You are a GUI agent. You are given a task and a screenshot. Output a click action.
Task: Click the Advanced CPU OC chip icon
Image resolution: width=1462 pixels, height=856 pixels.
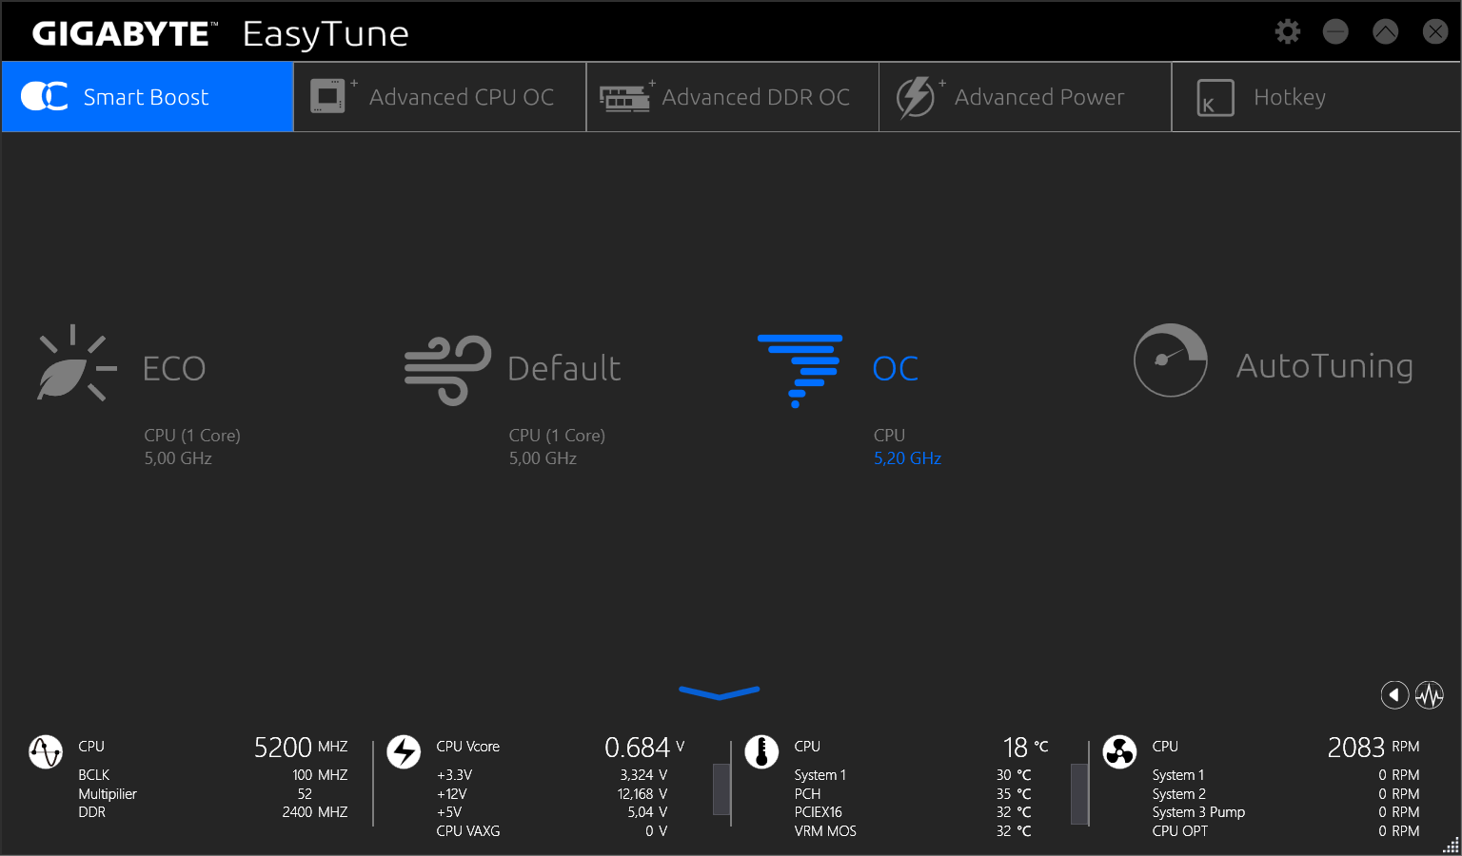[x=333, y=96]
